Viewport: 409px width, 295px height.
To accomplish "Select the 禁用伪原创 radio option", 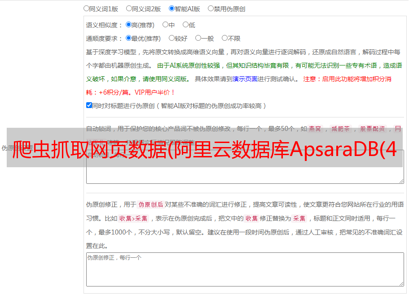I will [x=211, y=9].
